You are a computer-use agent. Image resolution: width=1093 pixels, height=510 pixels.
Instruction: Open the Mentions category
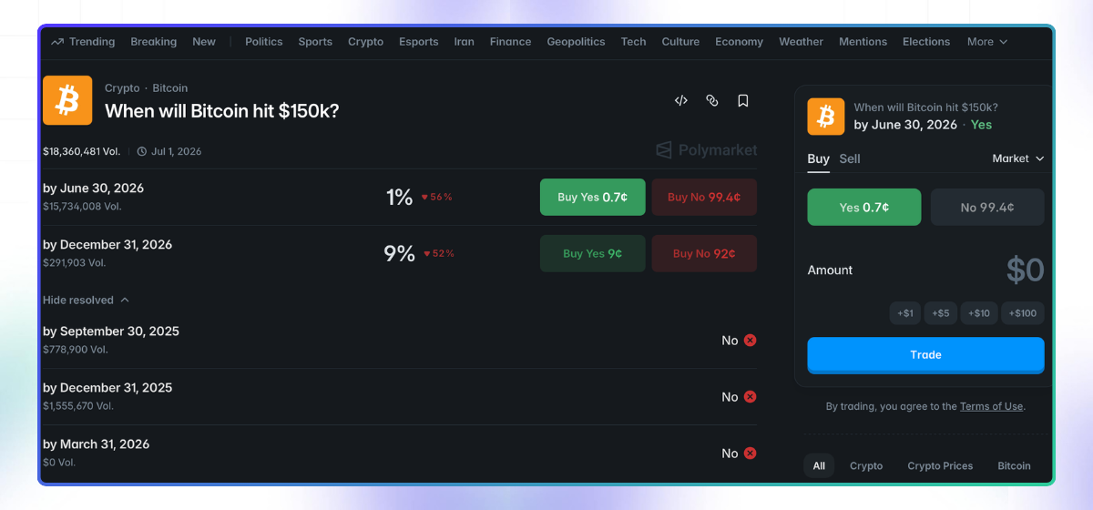coord(863,42)
